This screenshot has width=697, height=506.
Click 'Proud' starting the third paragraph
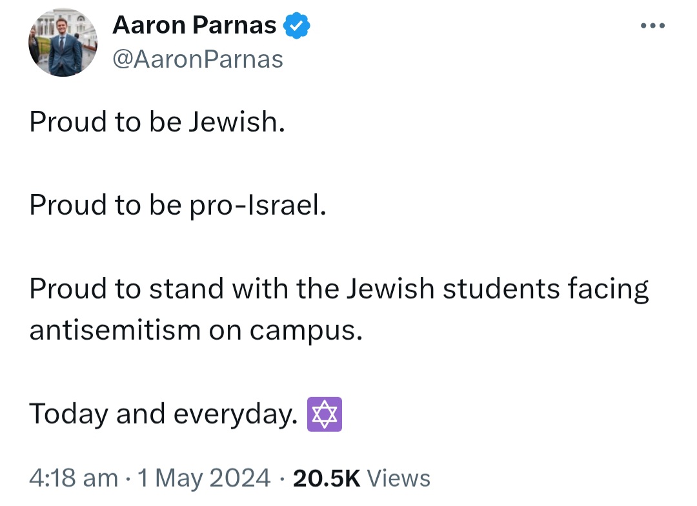68,289
